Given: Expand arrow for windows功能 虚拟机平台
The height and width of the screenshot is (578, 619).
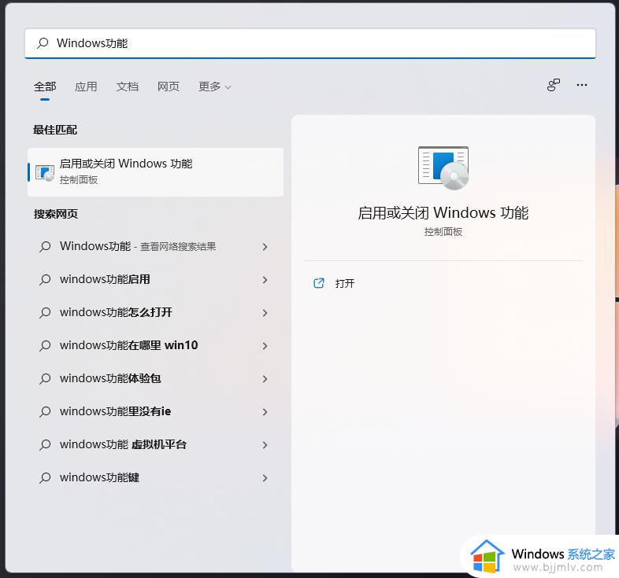Looking at the screenshot, I should (265, 445).
